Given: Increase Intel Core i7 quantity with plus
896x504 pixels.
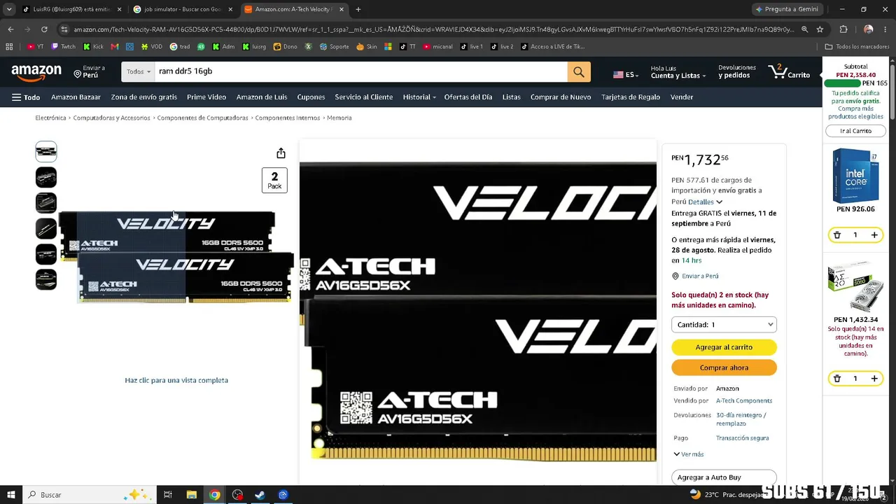Looking at the screenshot, I should [x=874, y=235].
